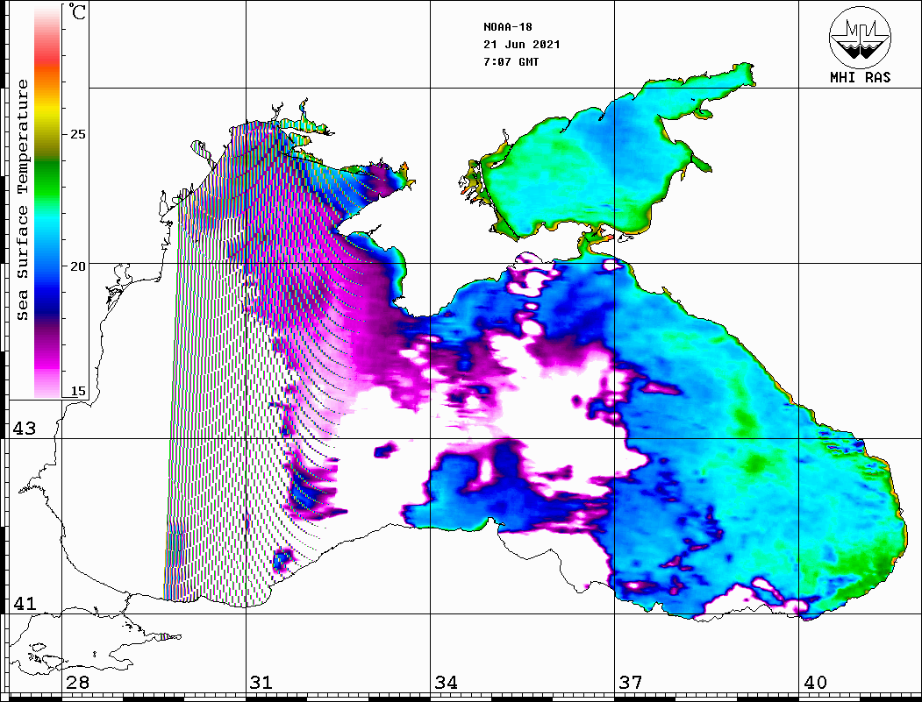The width and height of the screenshot is (922, 702).
Task: Click the "NOAA-18" satellite label
Action: click(x=507, y=27)
